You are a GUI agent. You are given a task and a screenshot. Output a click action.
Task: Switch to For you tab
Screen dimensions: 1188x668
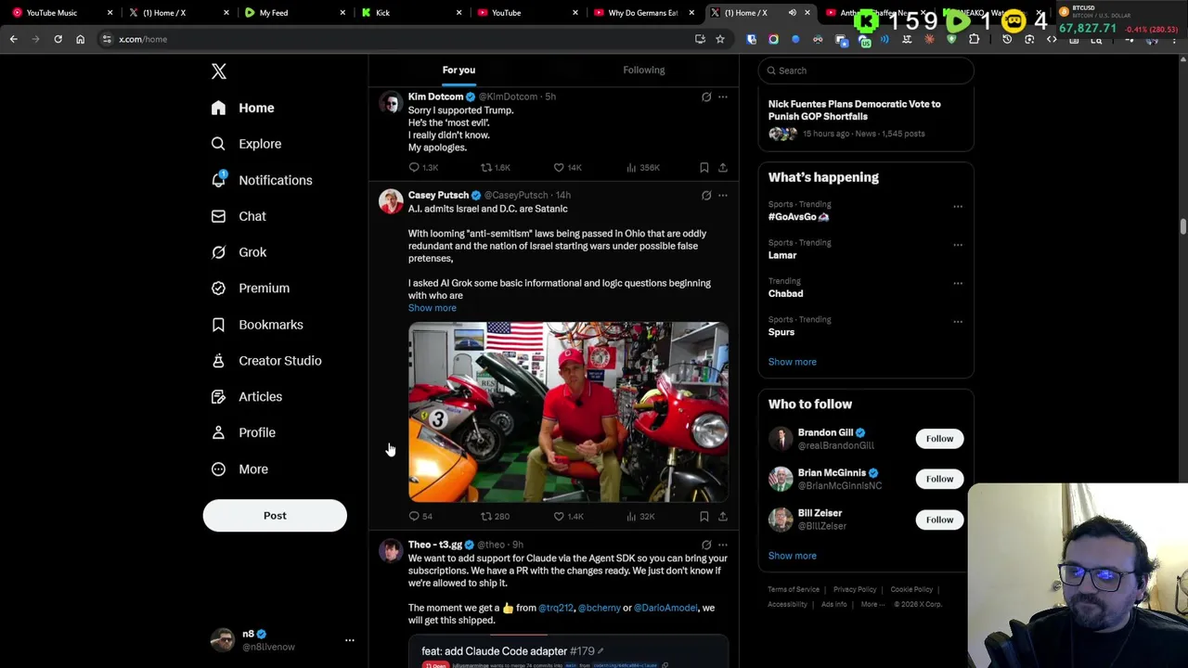click(458, 70)
